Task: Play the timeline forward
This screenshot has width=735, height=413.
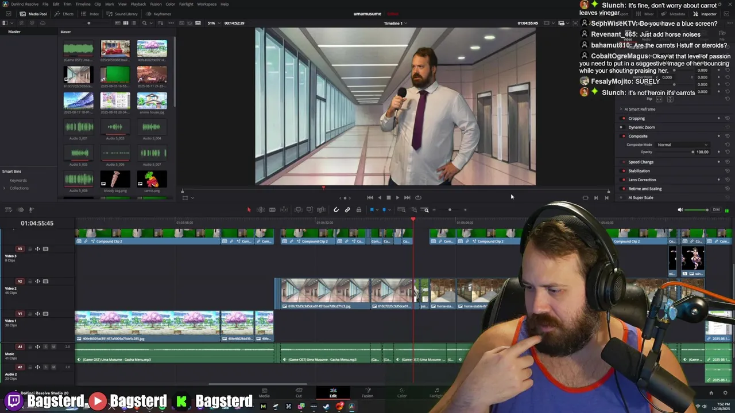Action: point(397,197)
